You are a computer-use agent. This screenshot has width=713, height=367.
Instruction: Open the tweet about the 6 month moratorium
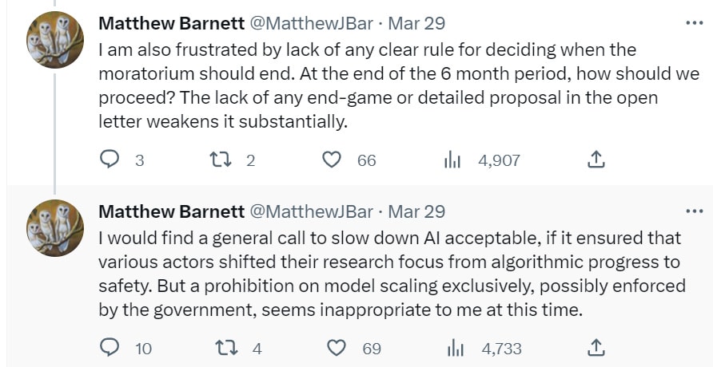[399, 85]
